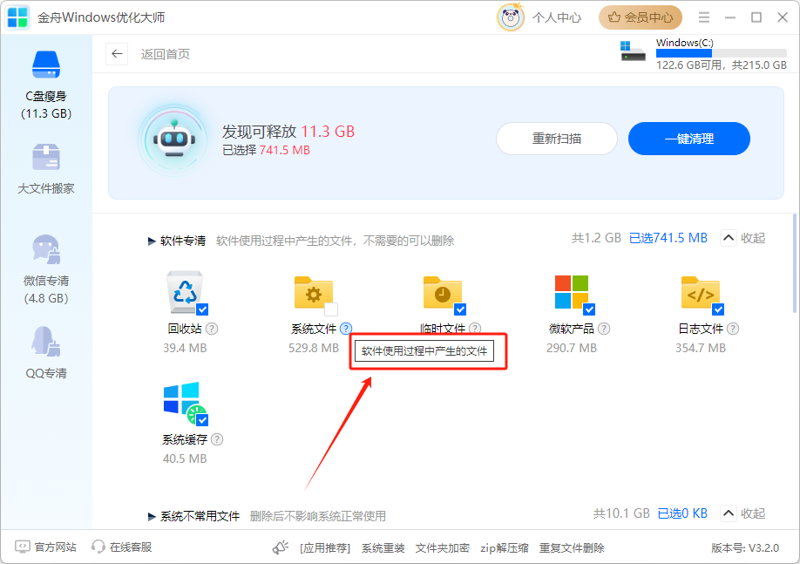The height and width of the screenshot is (564, 800).
Task: Click the app logo in title bar
Action: point(17,17)
